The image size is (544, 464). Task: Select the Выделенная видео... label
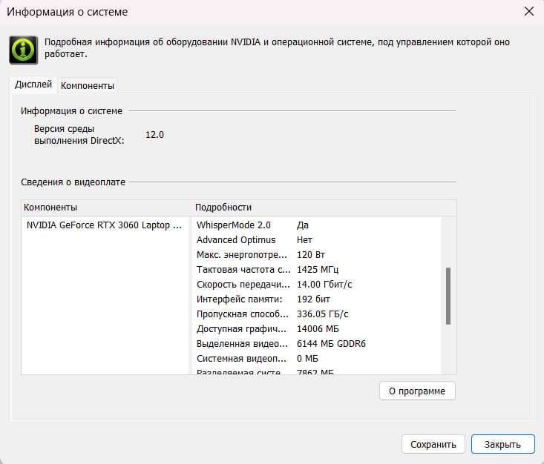[242, 344]
